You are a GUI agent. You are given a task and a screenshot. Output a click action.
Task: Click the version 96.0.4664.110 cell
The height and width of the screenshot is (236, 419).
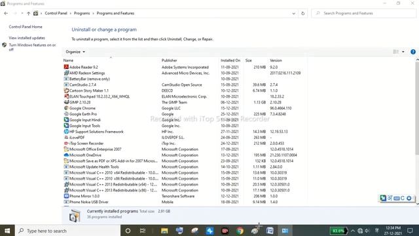pyautogui.click(x=281, y=108)
